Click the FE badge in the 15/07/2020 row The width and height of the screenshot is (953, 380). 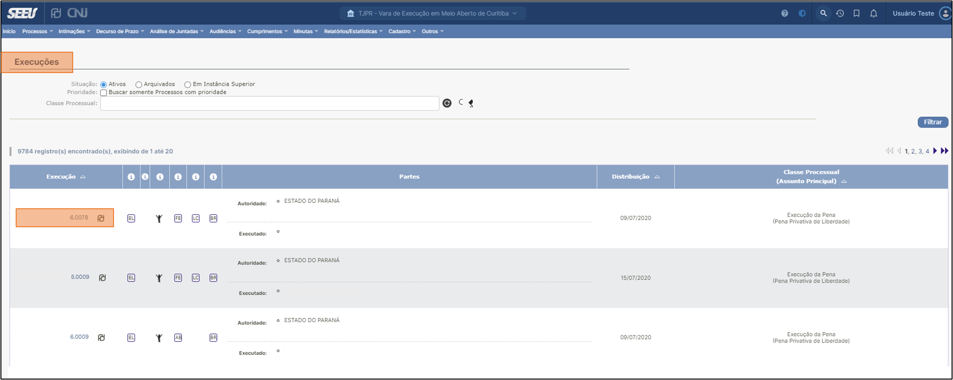coord(178,278)
